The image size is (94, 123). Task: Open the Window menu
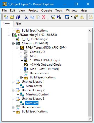point(72,11)
